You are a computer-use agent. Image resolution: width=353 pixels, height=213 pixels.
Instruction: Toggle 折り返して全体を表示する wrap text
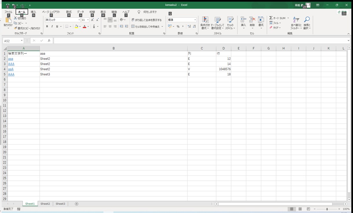tap(146, 20)
